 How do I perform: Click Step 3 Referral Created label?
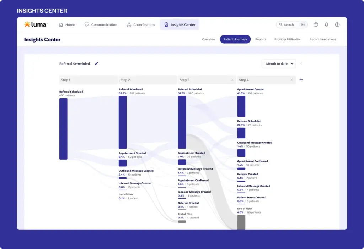(x=188, y=203)
